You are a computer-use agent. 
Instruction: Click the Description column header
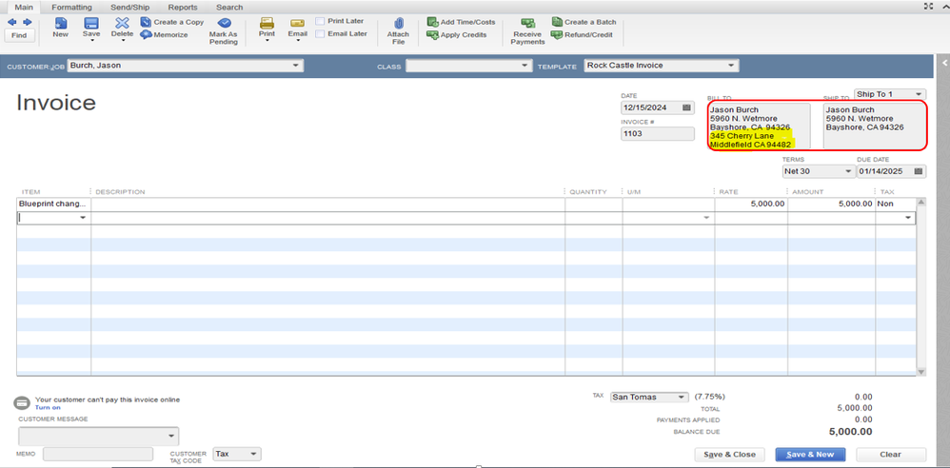(x=120, y=192)
